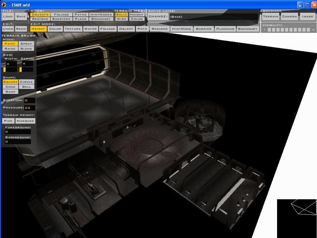Set terrain view to Height
Viewport: 317px width, 238px height.
coord(137,15)
